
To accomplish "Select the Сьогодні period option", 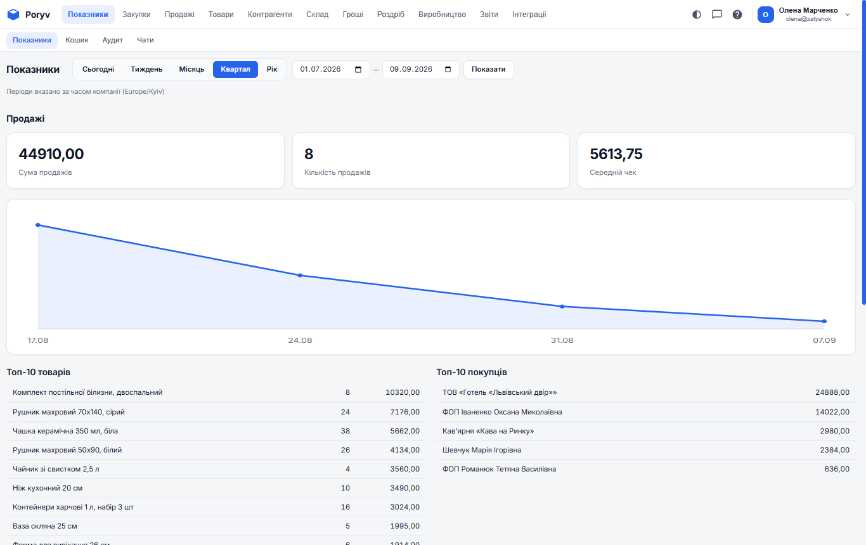I will [98, 69].
